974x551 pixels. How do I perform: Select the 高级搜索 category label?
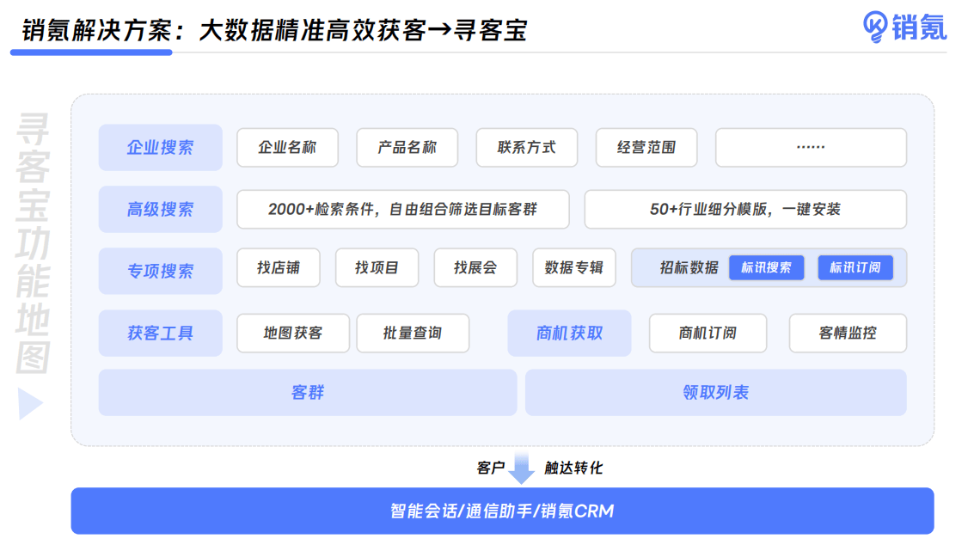[x=160, y=209]
